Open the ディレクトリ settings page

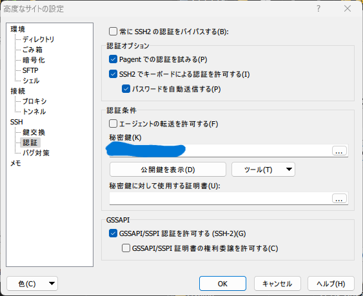[38, 39]
